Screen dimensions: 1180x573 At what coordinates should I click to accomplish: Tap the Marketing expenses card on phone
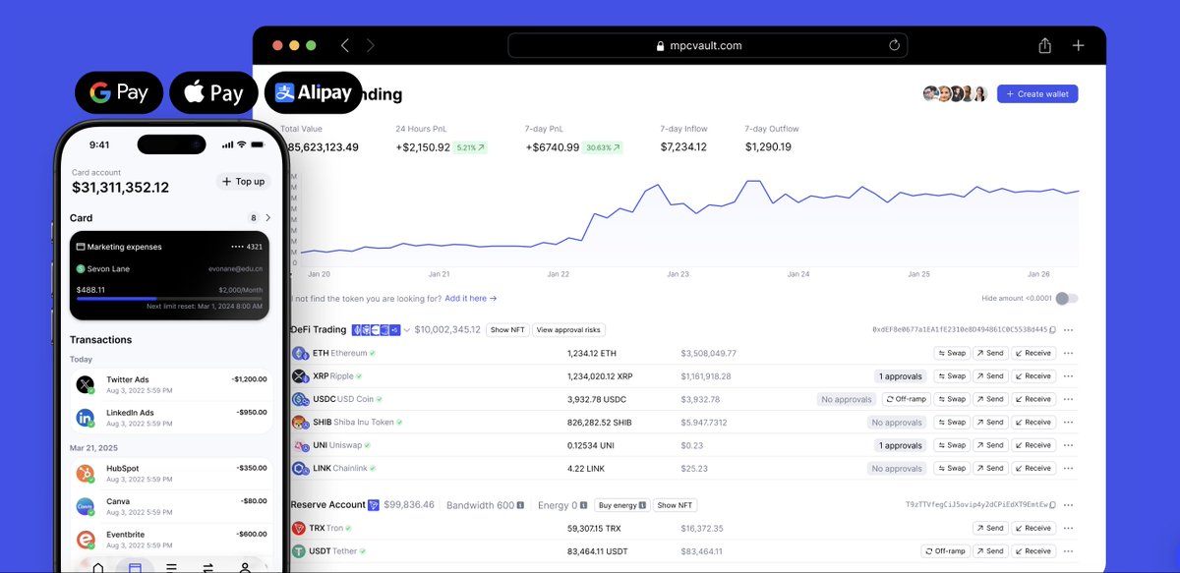point(169,275)
